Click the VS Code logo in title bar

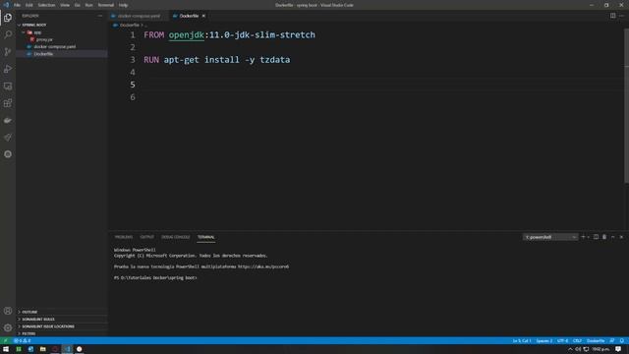[x=6, y=5]
